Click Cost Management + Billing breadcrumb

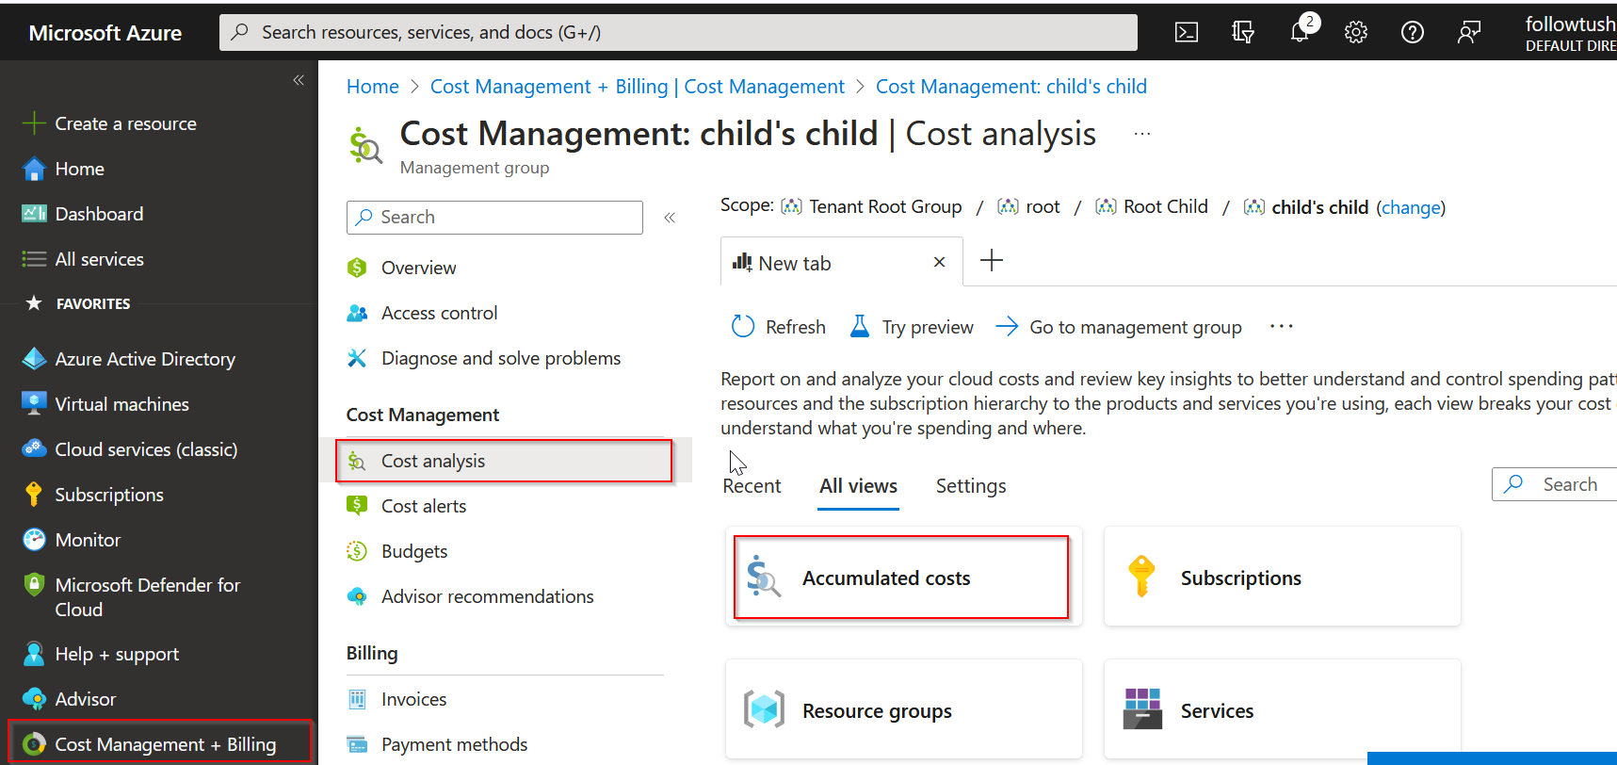point(638,87)
